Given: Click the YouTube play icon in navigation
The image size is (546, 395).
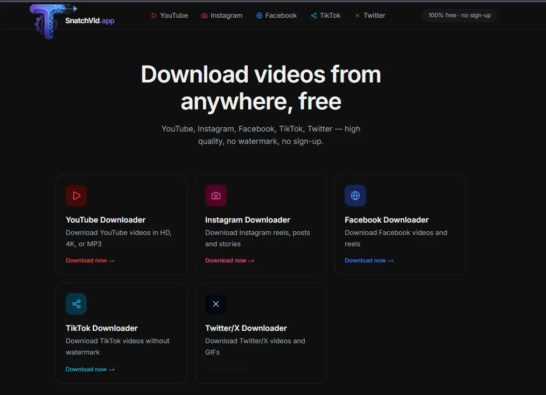Looking at the screenshot, I should pos(154,15).
